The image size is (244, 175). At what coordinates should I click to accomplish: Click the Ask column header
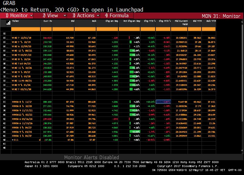(94, 21)
